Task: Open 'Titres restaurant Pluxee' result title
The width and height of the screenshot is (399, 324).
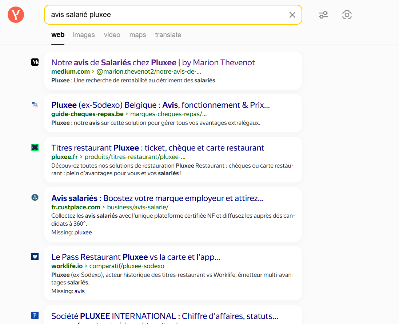Action: 158,148
